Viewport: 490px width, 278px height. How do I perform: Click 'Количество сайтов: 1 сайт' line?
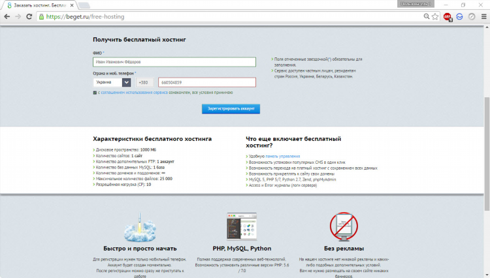point(118,156)
